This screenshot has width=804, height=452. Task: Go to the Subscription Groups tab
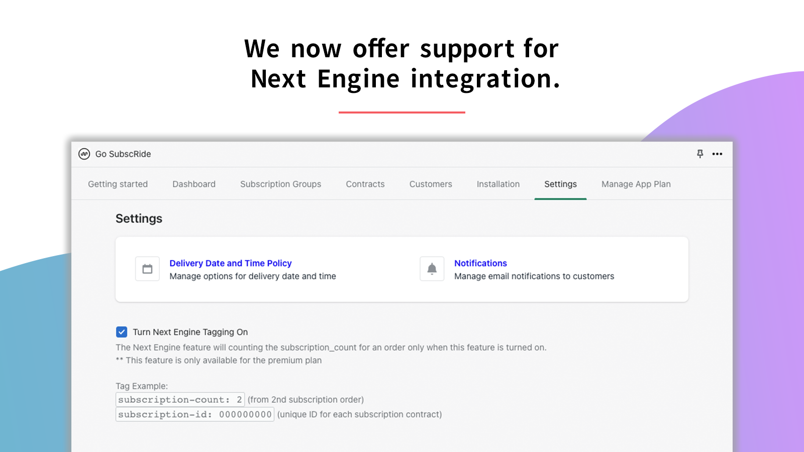point(280,184)
